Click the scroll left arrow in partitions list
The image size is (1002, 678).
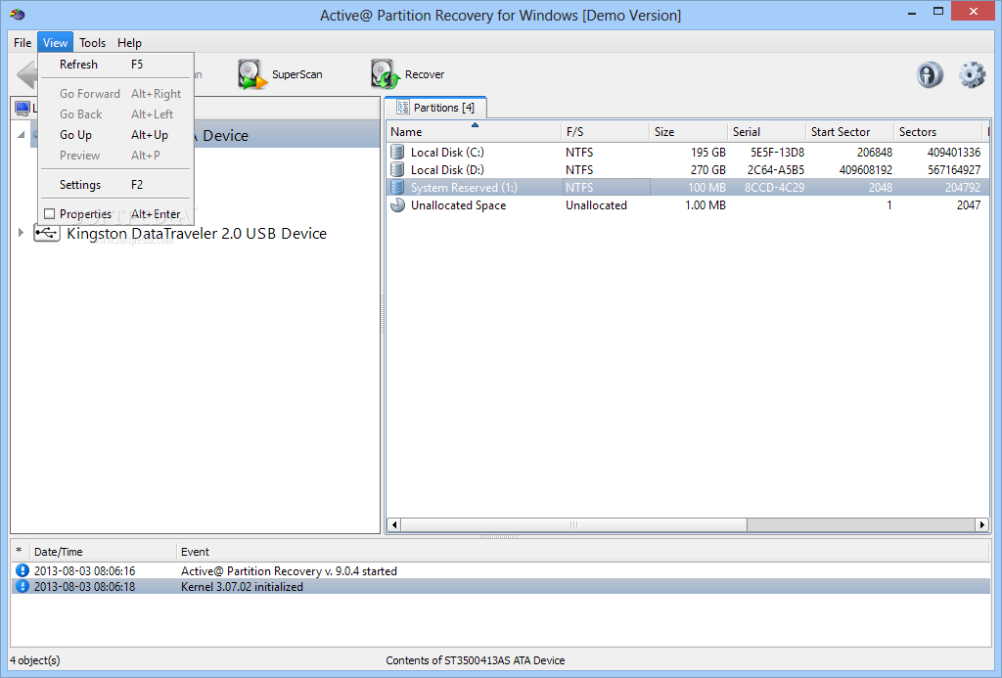(394, 524)
